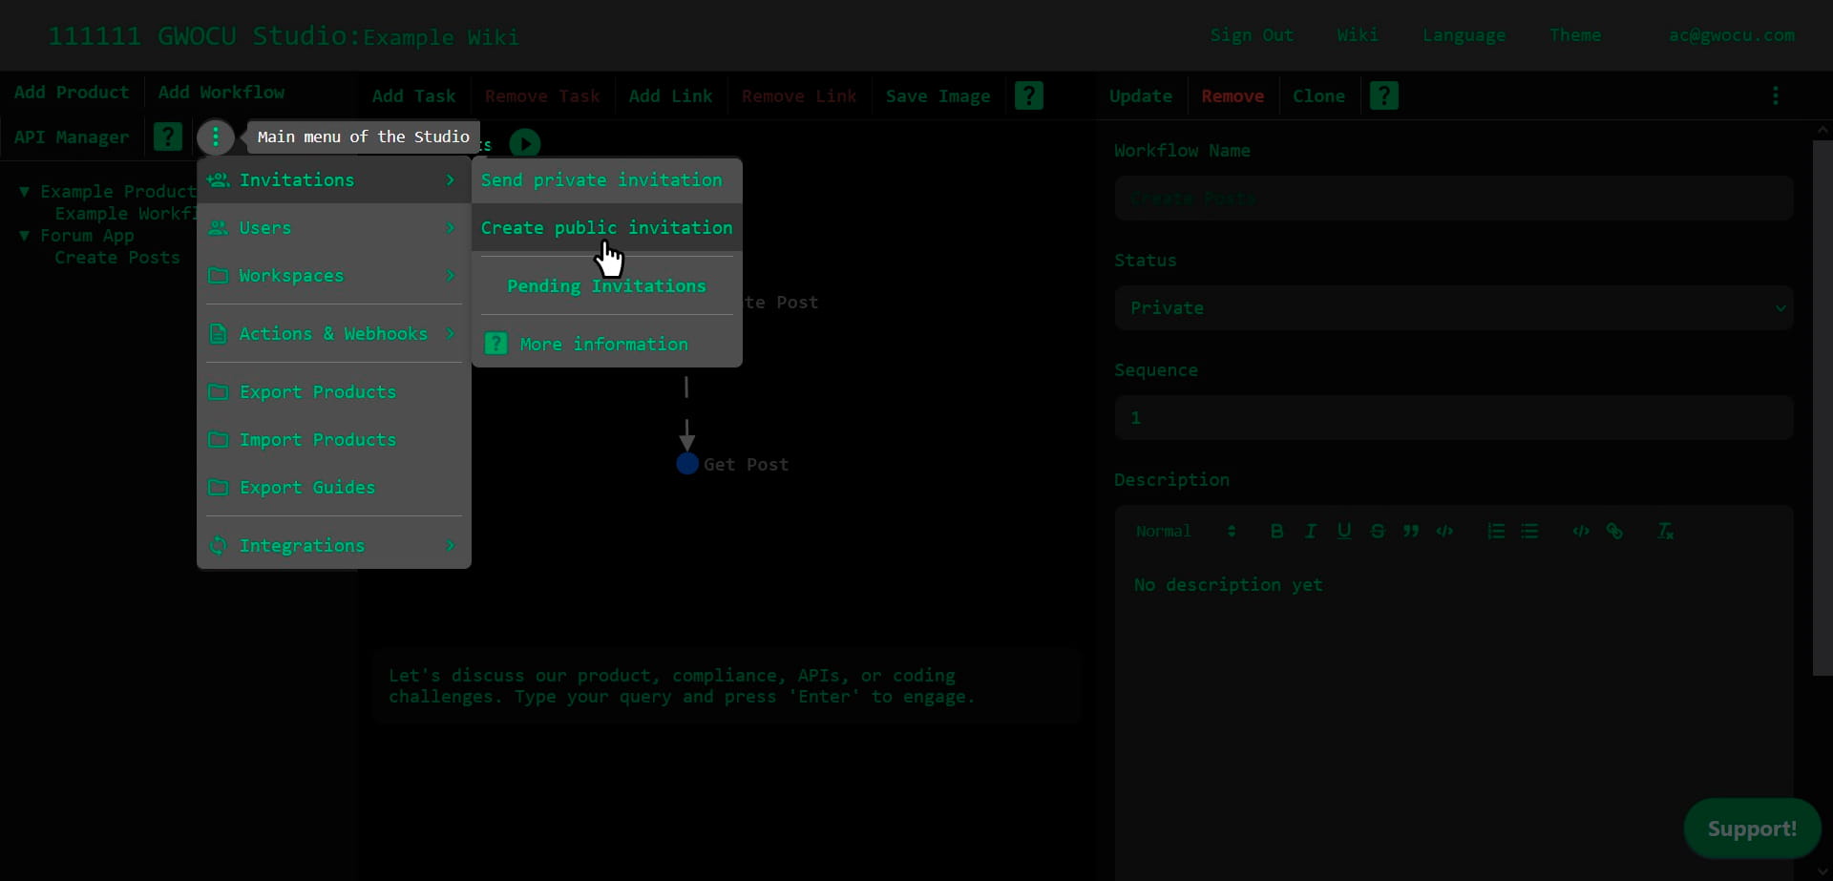Toggle italic formatting in description editor
This screenshot has width=1833, height=881.
1311,531
